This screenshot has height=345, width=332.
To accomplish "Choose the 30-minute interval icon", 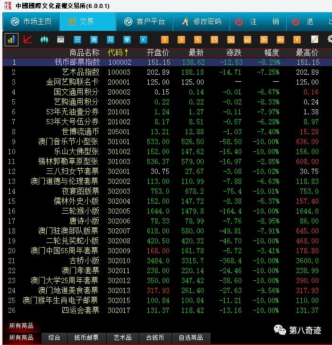I will click(x=230, y=40).
